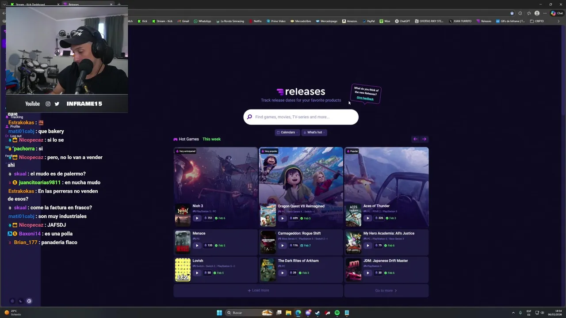Play The Dark Rites of Arkham trailer

(x=282, y=273)
